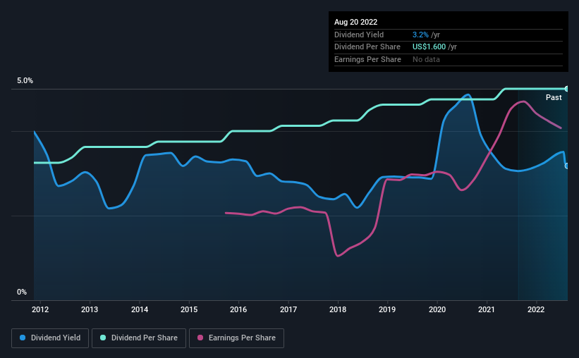Toggle the Earnings Per Share legend series
Screen dimensions: 579x358
tap(236, 338)
